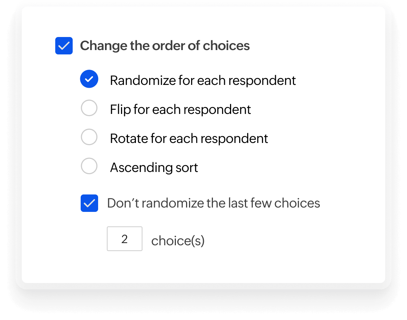The height and width of the screenshot is (320, 407).
Task: Click the empty Flip respondent radio button
Action: (x=89, y=108)
